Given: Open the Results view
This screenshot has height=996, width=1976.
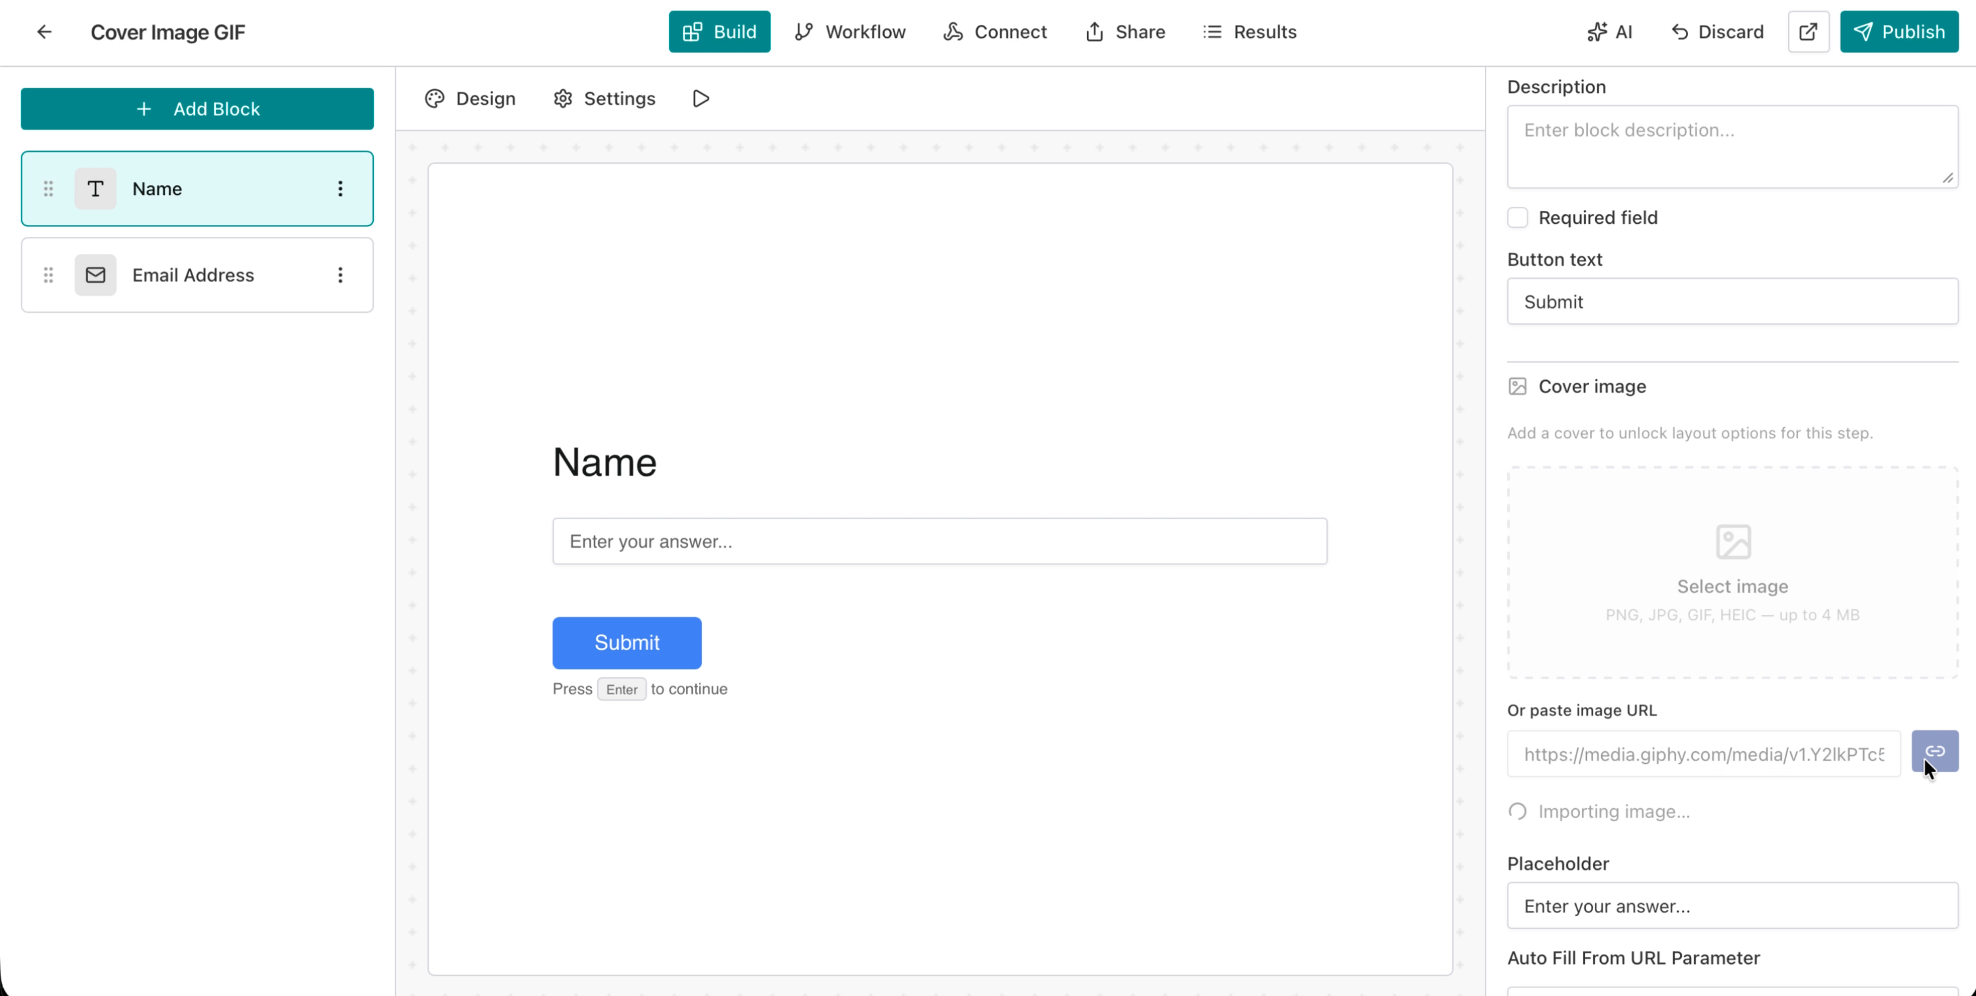Looking at the screenshot, I should [x=1249, y=31].
